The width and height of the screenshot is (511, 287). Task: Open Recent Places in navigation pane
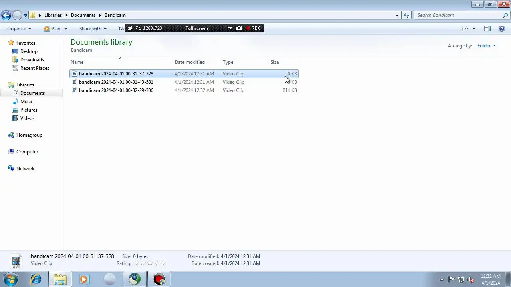click(34, 68)
